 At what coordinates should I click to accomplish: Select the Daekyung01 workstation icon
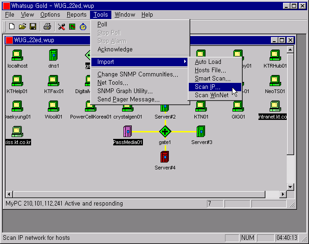click(17, 106)
